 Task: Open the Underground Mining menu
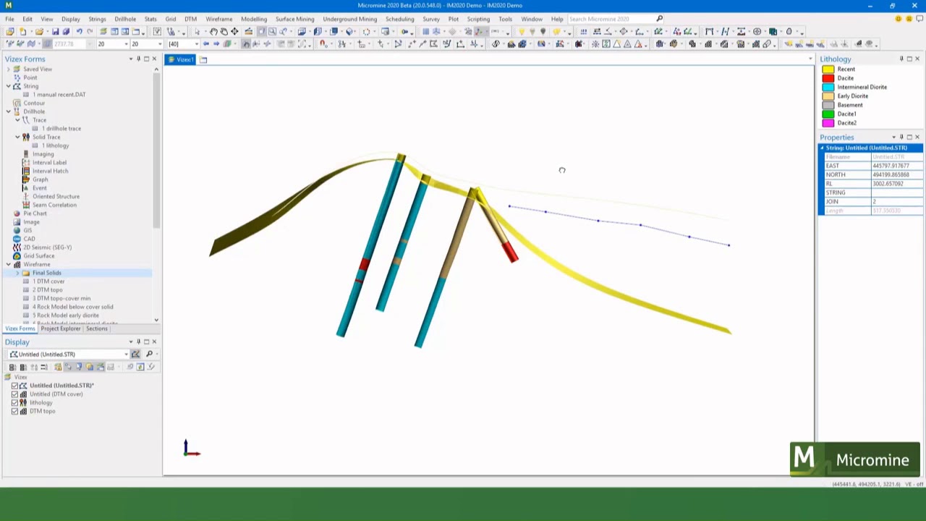[349, 19]
